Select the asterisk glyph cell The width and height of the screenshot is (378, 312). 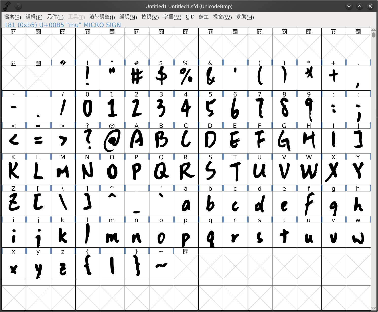(309, 78)
